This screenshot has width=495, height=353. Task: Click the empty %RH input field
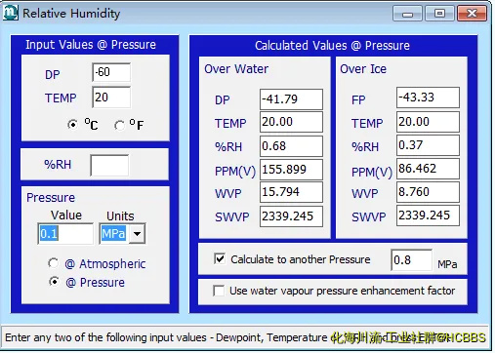[109, 165]
